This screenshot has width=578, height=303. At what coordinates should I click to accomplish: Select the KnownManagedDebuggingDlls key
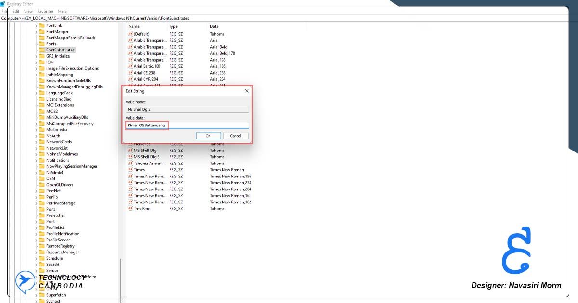point(74,87)
